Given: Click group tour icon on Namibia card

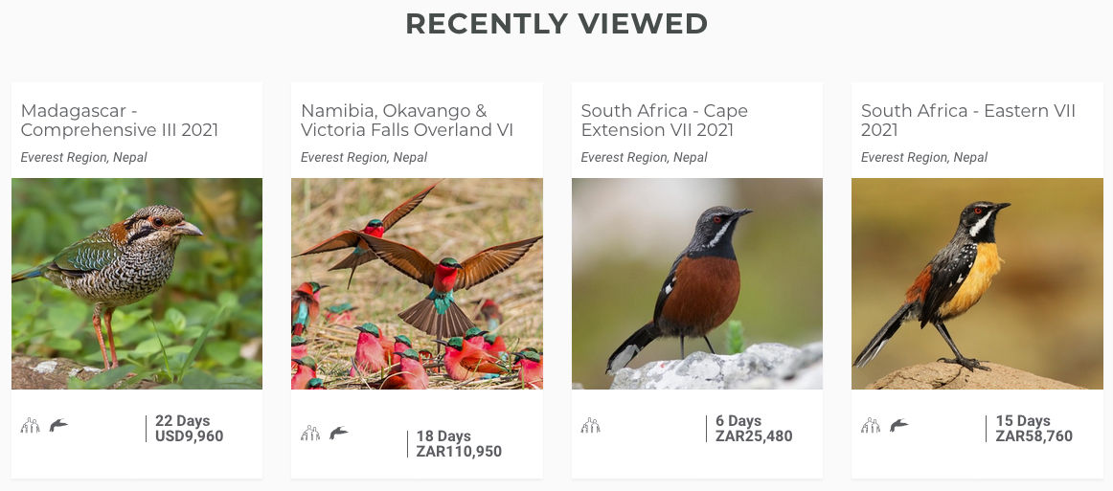Looking at the screenshot, I should coord(310,433).
